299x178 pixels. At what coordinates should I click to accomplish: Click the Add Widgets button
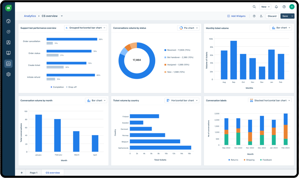coord(236,16)
